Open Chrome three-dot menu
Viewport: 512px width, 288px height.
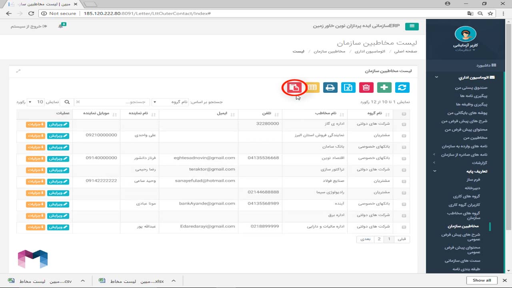pos(504,13)
